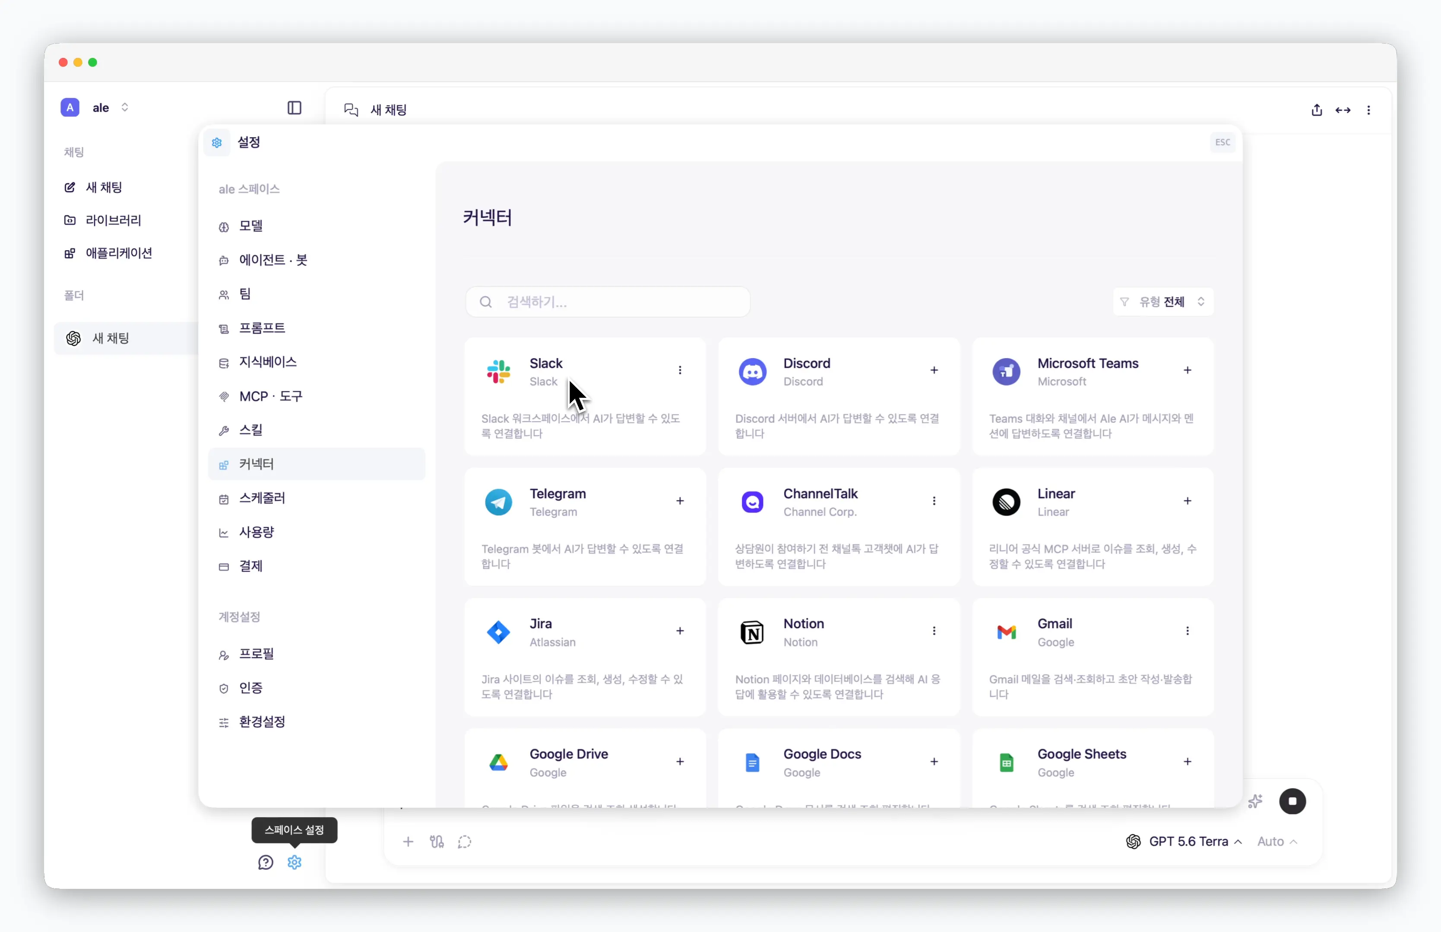Click the Discord logo icon
This screenshot has width=1441, height=932.
point(753,372)
